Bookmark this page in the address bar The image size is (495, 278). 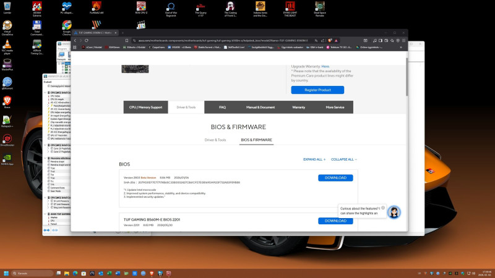(x=127, y=40)
